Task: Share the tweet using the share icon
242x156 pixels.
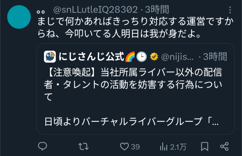Action: click(x=224, y=146)
